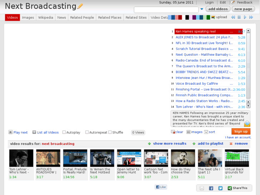260x195 pixels.
Task: Expand show more results
Action: (170, 143)
